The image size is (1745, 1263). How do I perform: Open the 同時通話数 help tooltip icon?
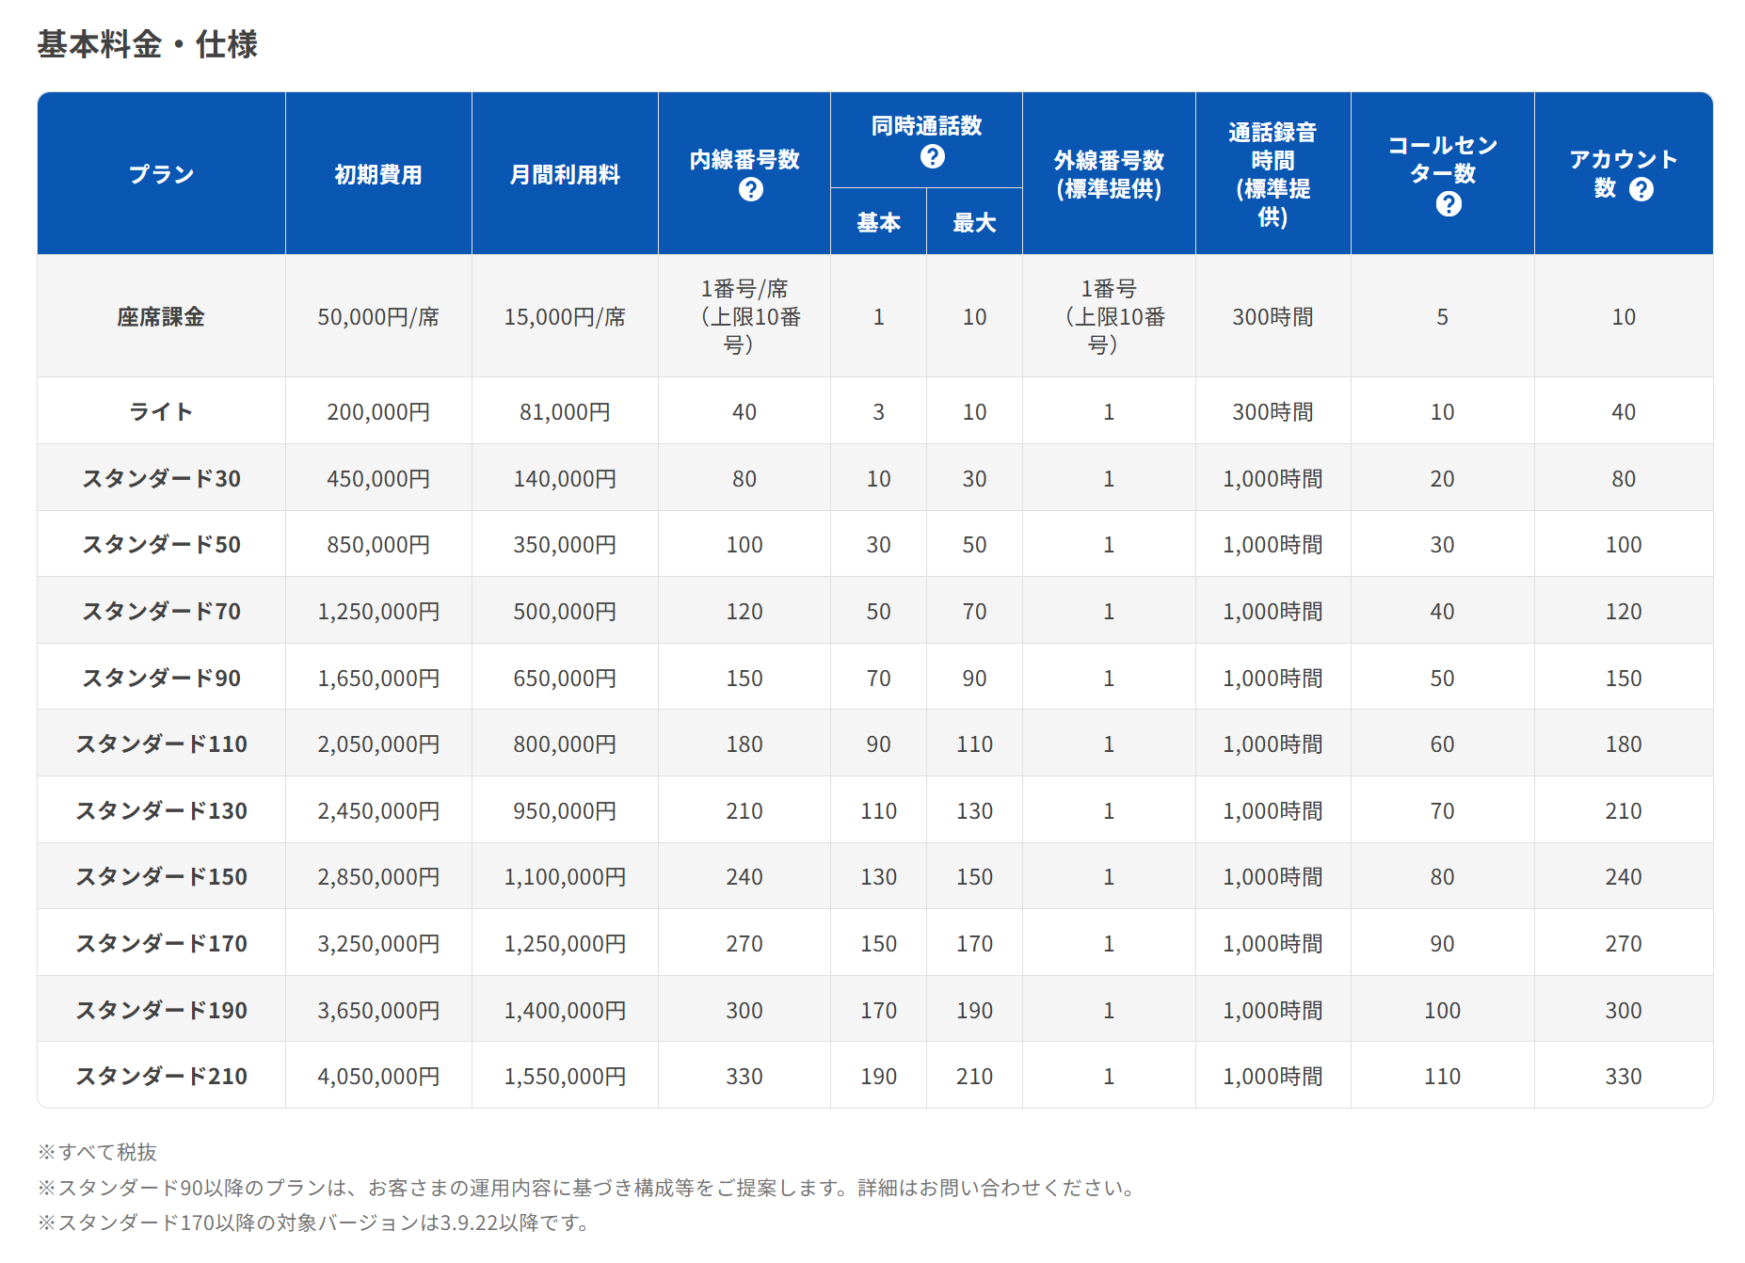click(x=932, y=156)
